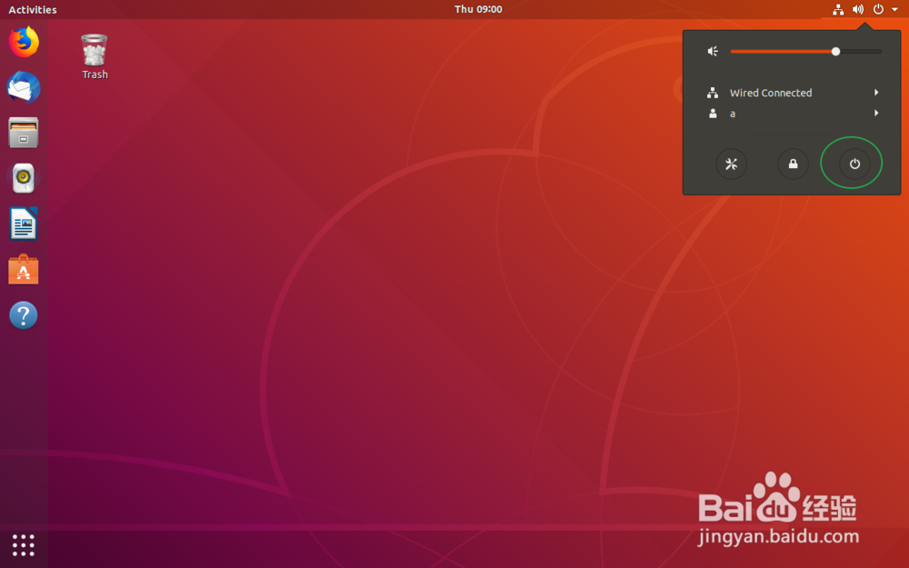Launch Ubuntu Software from the dock
The image size is (909, 568).
23,269
